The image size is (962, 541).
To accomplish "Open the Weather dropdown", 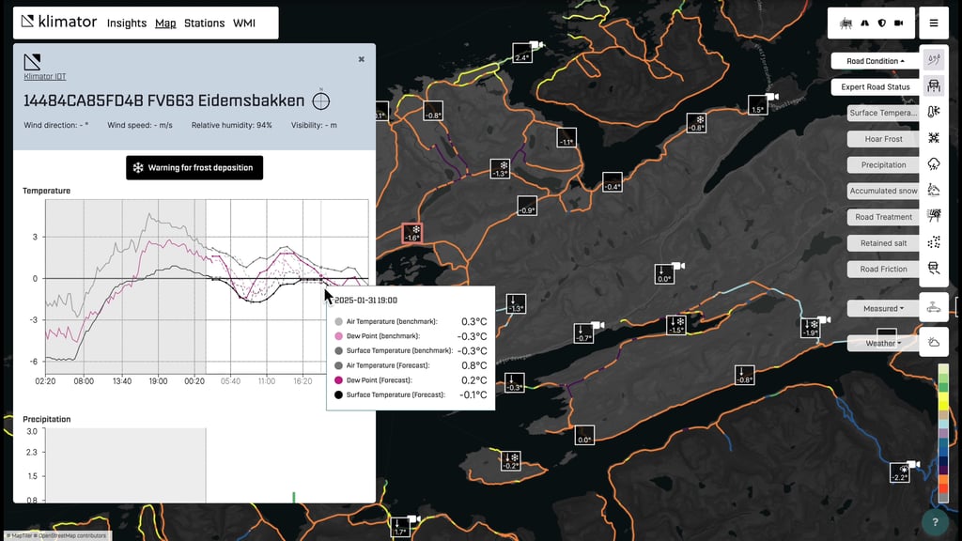I will (881, 342).
